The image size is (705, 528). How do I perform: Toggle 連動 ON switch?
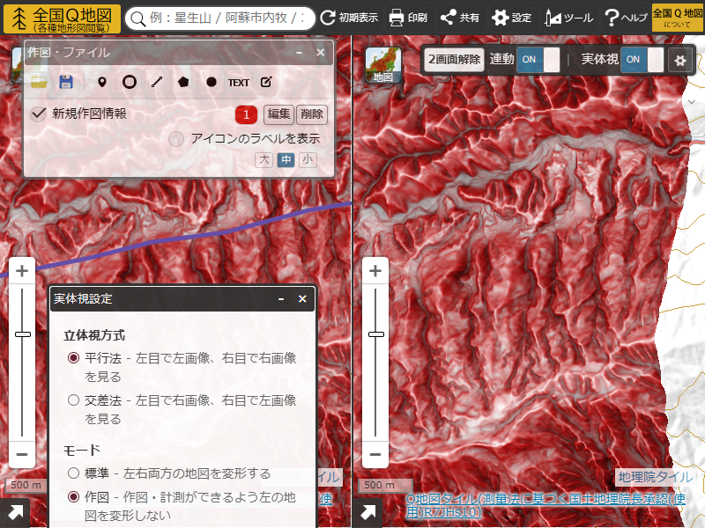pyautogui.click(x=538, y=59)
